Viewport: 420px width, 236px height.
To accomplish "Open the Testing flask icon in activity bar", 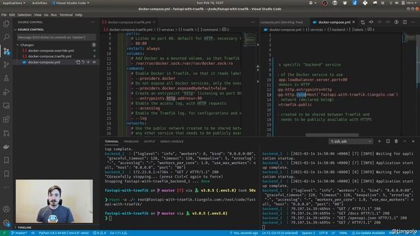I will [x=6, y=79].
